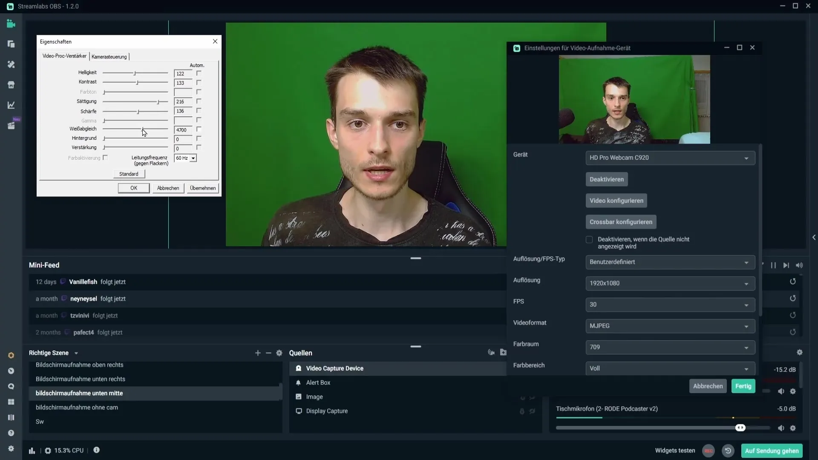Toggle Hintergrund Autom. checkbox
Screen dimensions: 818x460
[199, 139]
